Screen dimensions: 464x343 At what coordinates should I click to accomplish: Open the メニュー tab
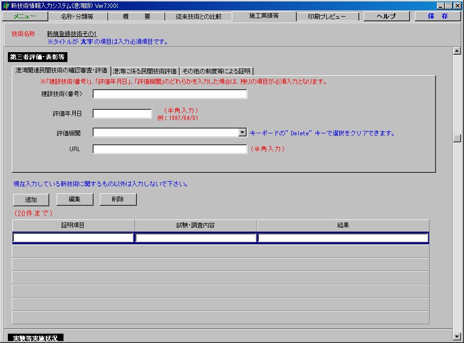click(x=24, y=16)
